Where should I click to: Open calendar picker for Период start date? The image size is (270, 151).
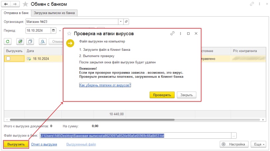point(54,31)
